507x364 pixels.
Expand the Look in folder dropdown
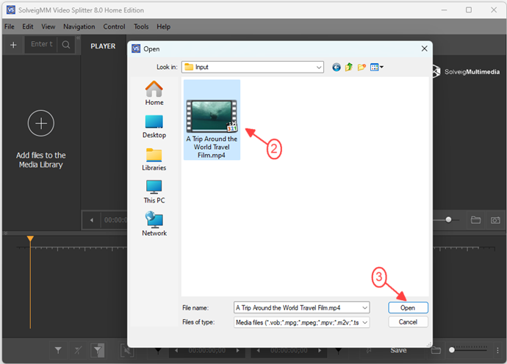point(319,68)
